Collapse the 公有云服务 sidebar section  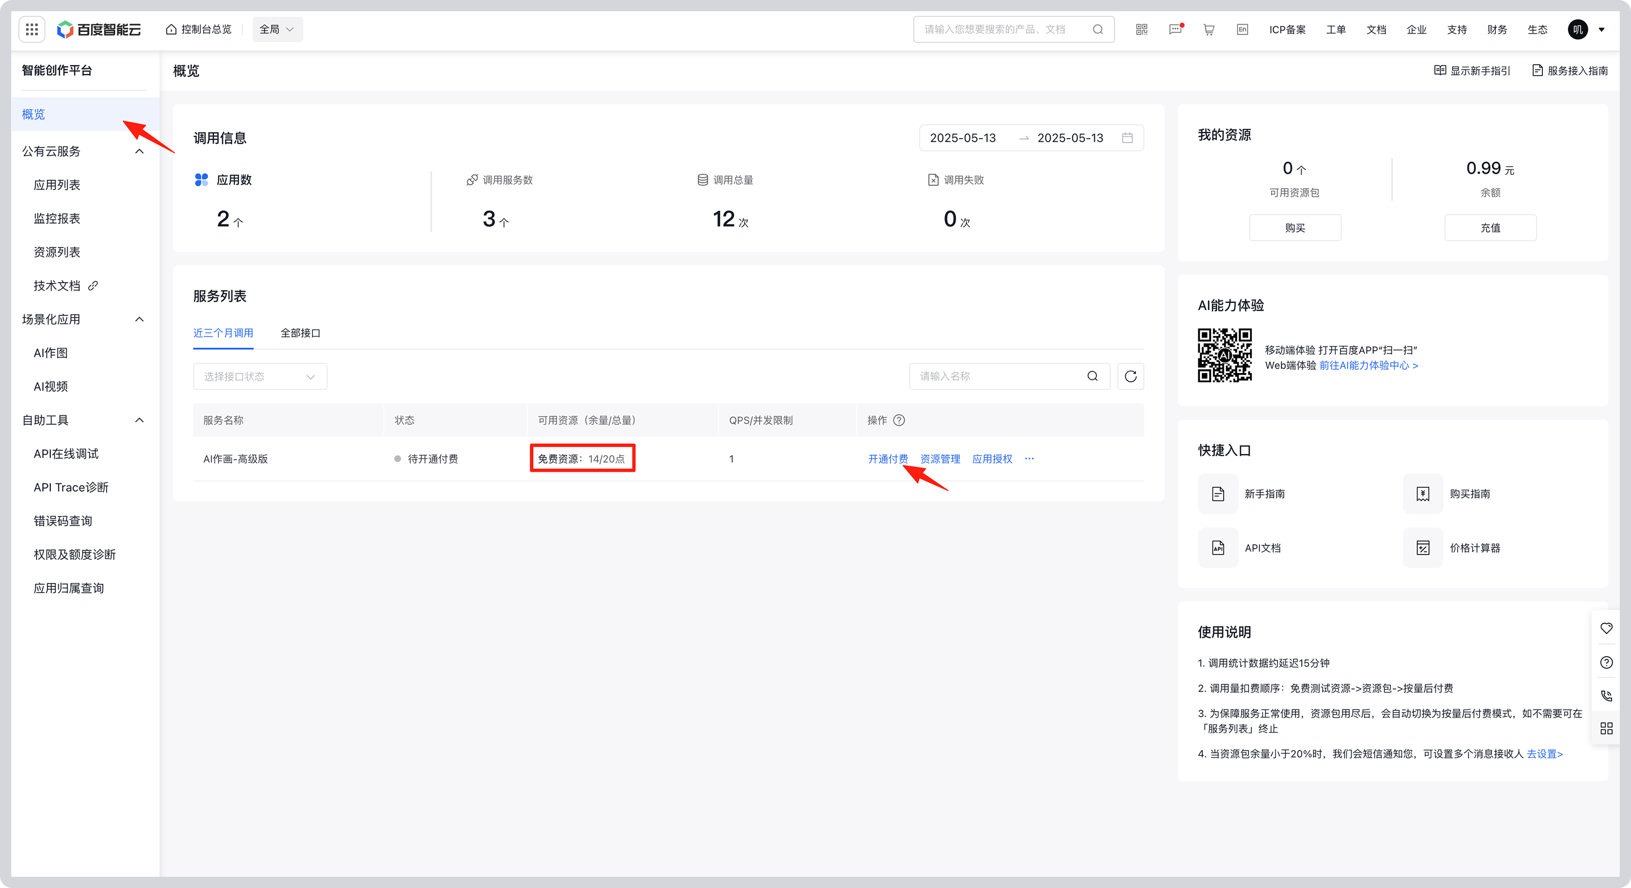pos(139,151)
